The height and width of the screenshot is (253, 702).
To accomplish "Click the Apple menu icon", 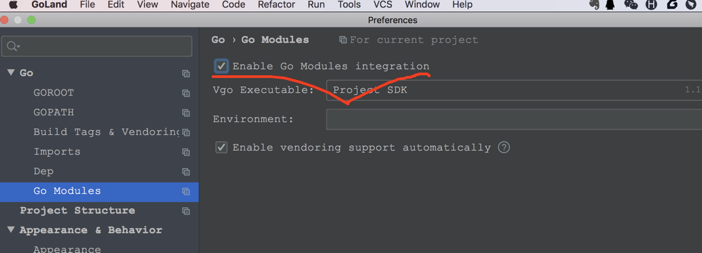I will tap(13, 5).
